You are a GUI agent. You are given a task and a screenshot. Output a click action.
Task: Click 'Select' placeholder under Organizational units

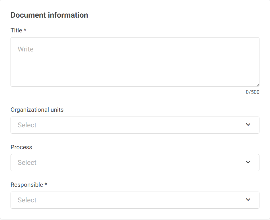point(27,125)
